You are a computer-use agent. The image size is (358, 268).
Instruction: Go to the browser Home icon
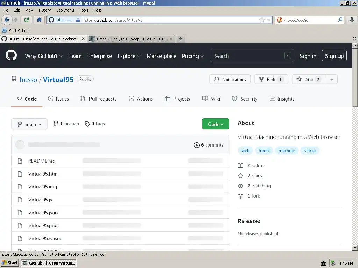(39, 20)
